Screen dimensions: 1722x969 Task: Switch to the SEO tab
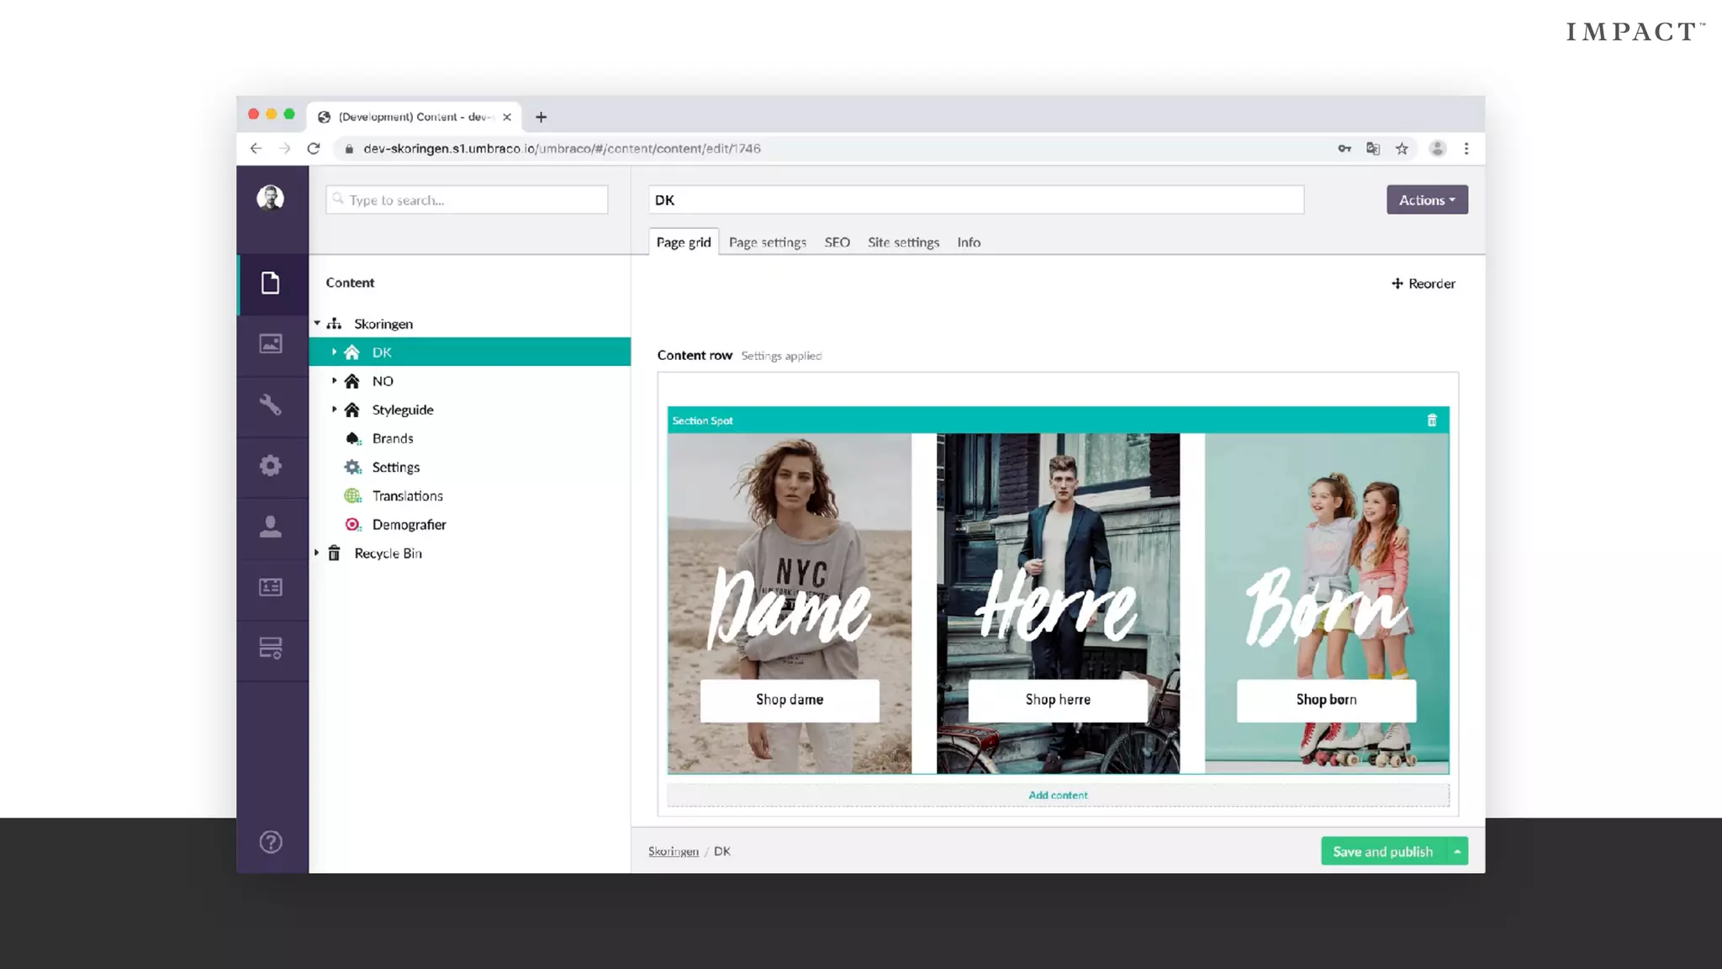837,242
